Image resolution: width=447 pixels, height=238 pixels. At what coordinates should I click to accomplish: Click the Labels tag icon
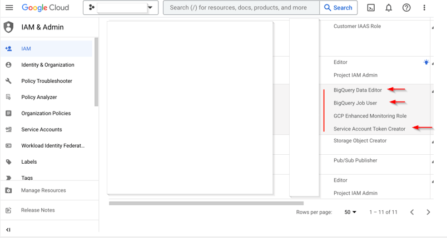pyautogui.click(x=8, y=162)
